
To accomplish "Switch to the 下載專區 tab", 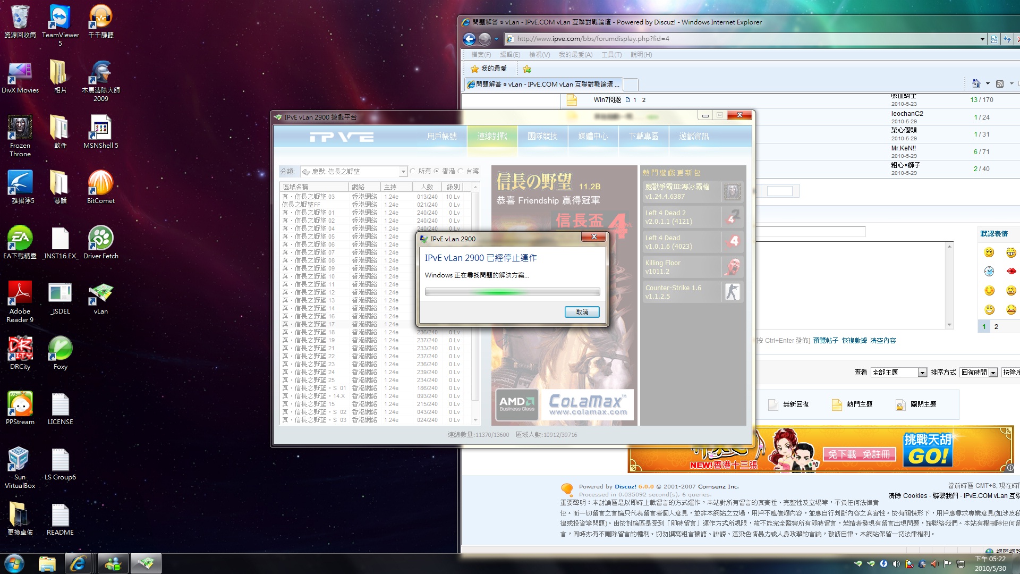I will pyautogui.click(x=643, y=137).
